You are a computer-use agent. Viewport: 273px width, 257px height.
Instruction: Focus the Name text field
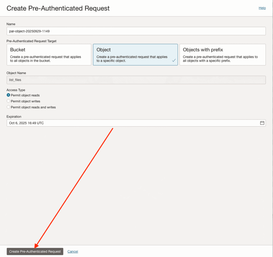click(x=136, y=31)
